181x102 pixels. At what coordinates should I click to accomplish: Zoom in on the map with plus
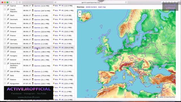[x=80, y=12]
